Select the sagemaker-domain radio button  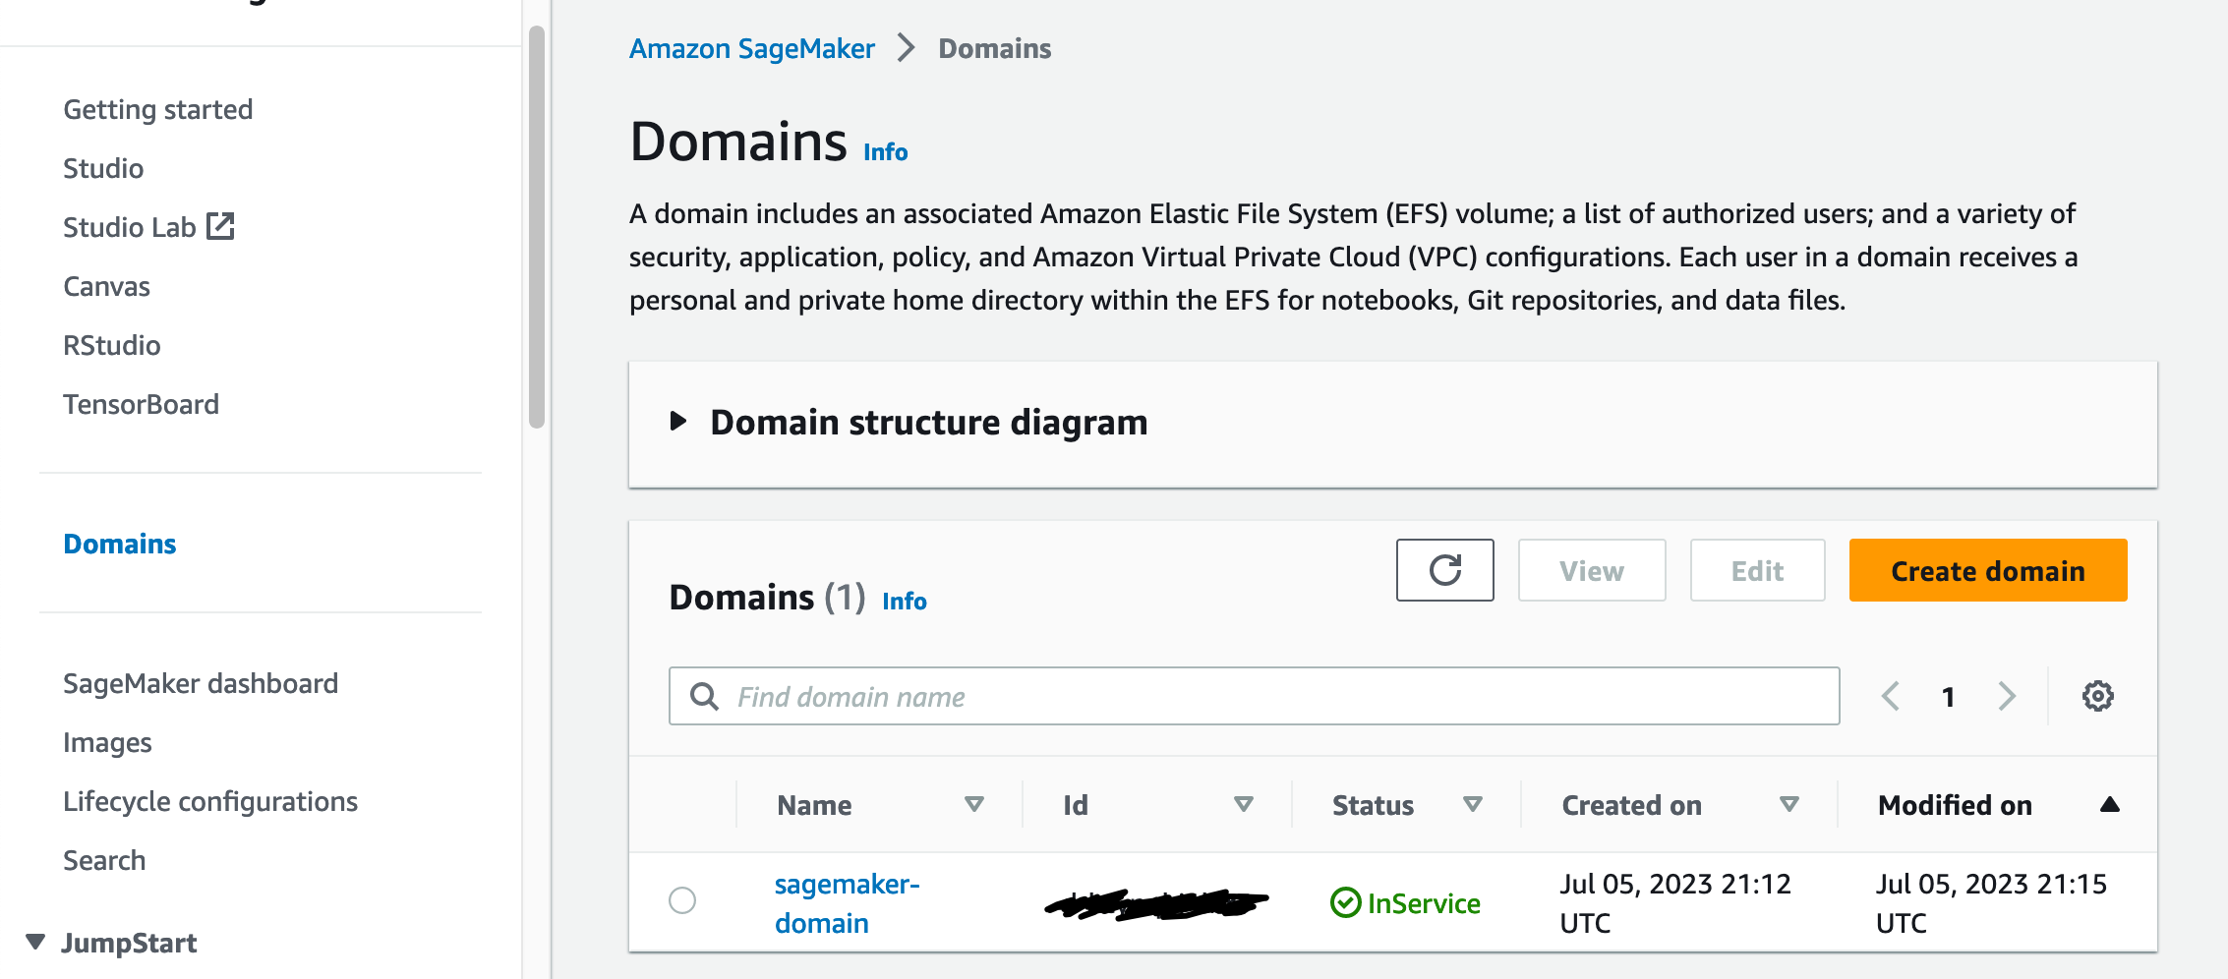pos(682,900)
